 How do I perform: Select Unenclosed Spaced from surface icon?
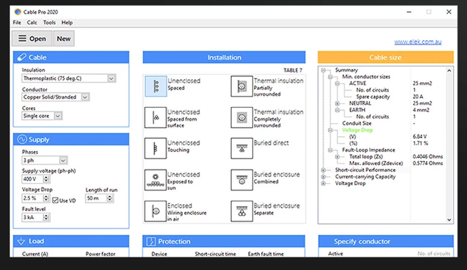coord(155,118)
